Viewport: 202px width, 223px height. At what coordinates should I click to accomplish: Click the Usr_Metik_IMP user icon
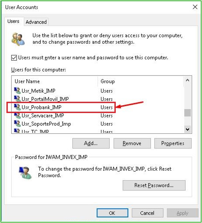(17, 91)
